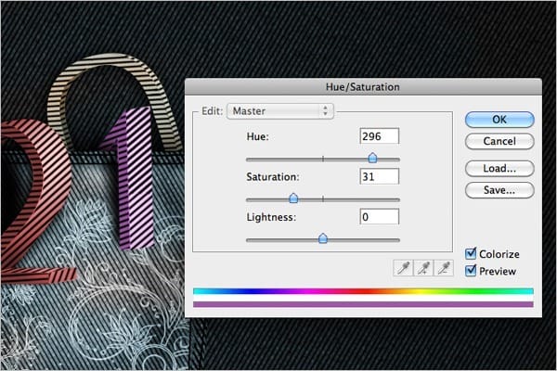Click the Save... button

[x=499, y=190]
